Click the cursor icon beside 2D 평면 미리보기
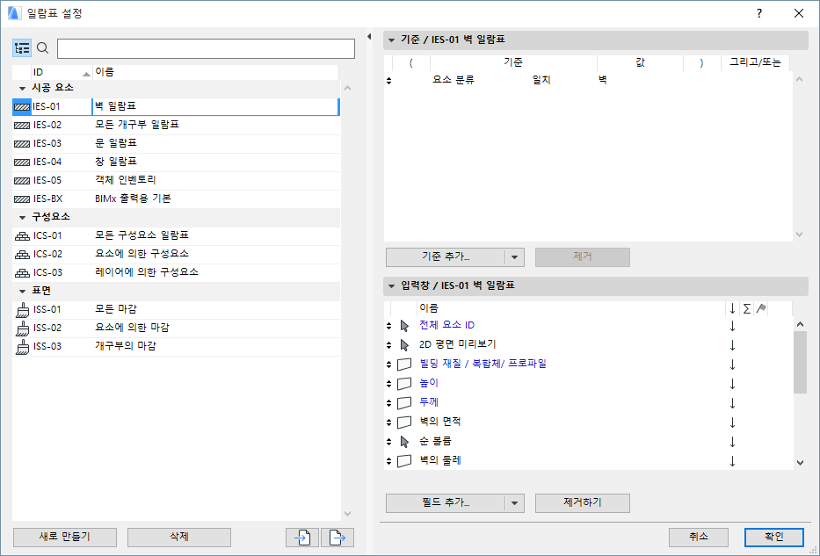Viewport: 820px width, 556px height. click(404, 345)
